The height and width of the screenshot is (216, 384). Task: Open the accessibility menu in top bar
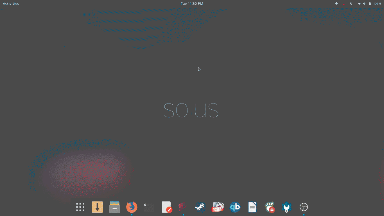click(x=336, y=3)
